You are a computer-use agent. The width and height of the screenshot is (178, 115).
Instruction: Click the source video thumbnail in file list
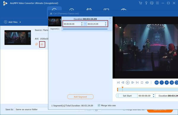click(18, 37)
